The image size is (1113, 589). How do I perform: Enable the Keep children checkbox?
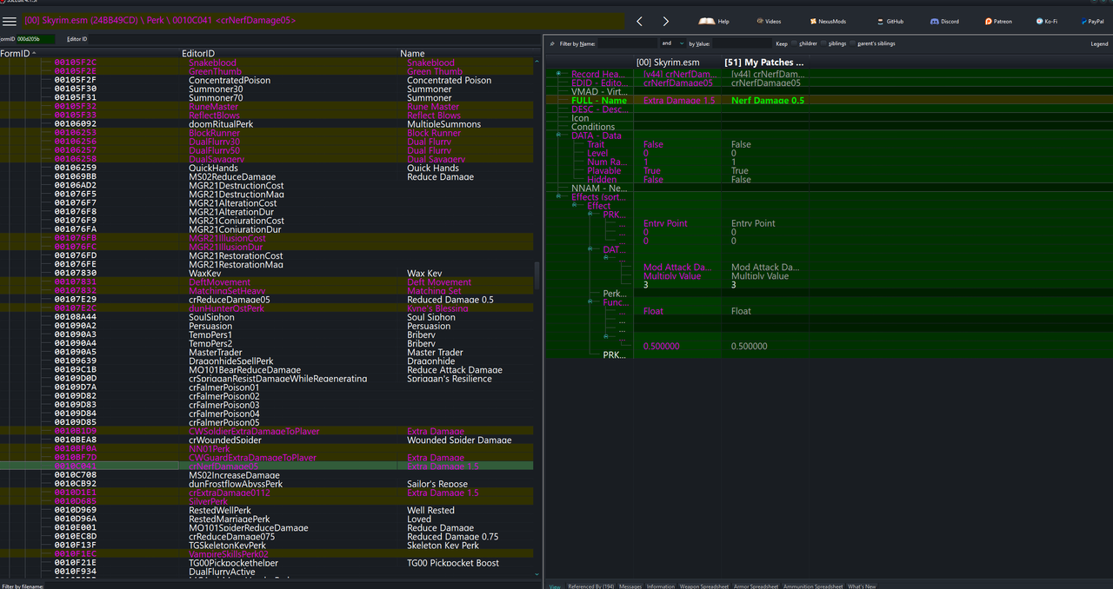794,43
